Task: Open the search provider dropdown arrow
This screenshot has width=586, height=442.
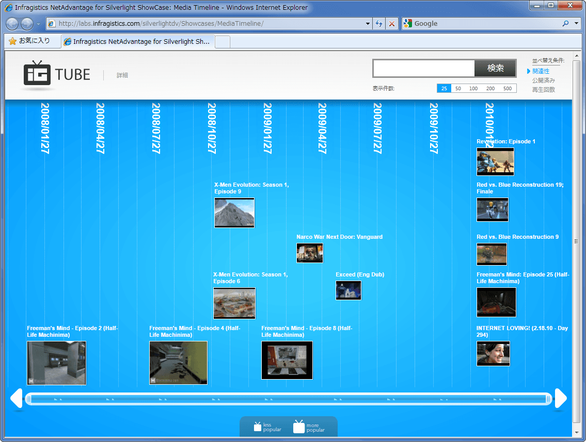Action: point(576,24)
